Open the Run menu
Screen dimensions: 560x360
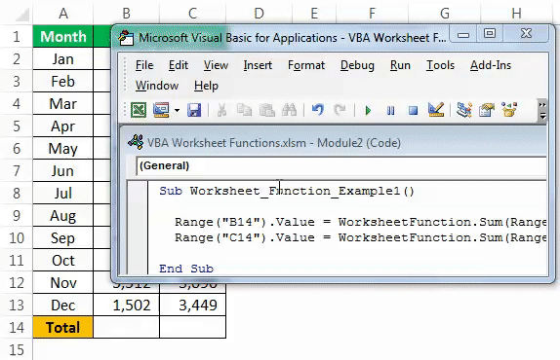pyautogui.click(x=400, y=65)
